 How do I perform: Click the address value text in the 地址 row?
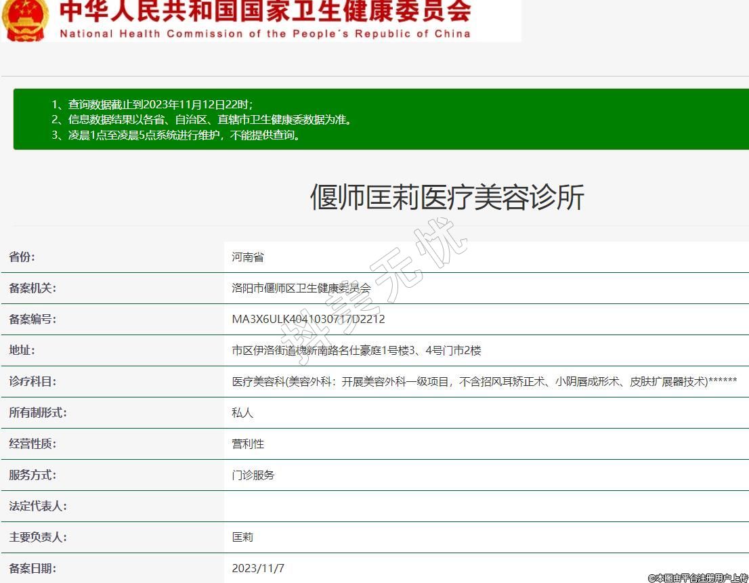[x=356, y=351]
